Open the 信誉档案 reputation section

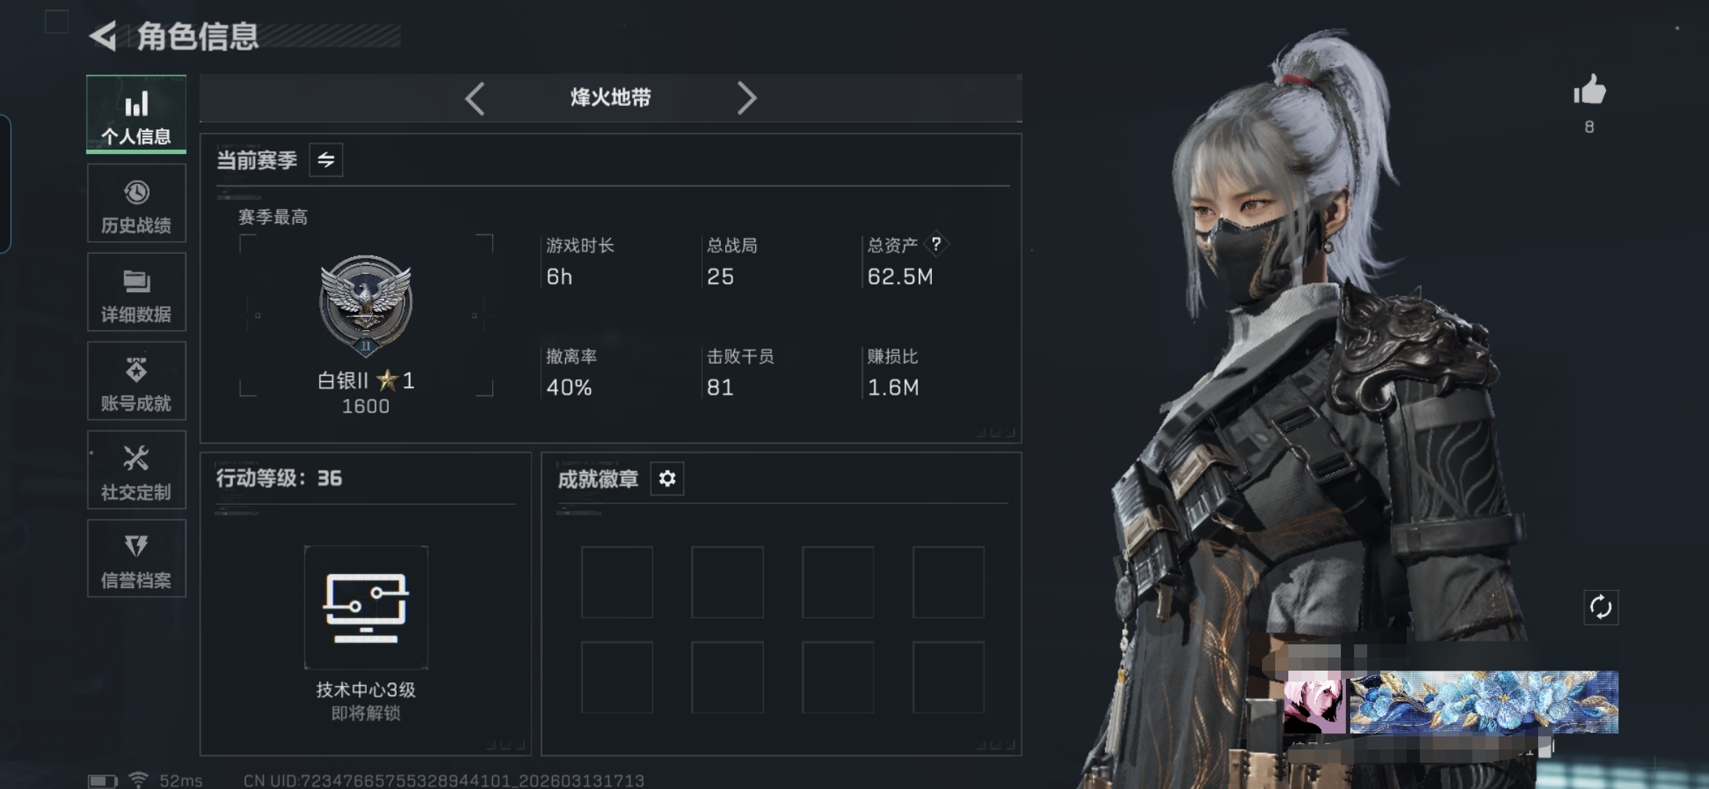(x=137, y=559)
